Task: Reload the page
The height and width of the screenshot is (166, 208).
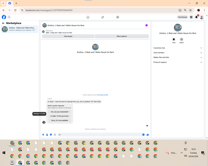Action: tap(15, 10)
